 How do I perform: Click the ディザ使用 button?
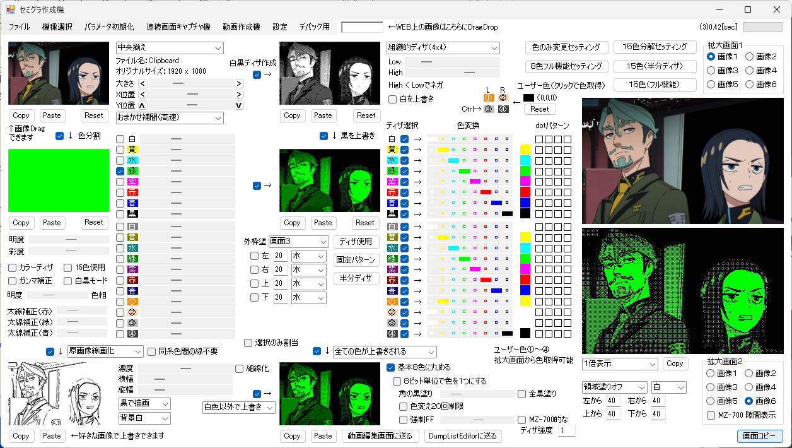[x=356, y=241]
